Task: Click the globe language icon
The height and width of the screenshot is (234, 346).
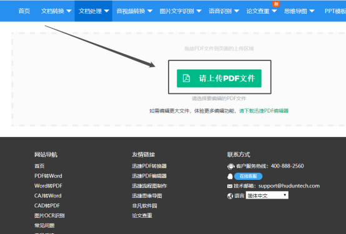Action: (x=230, y=196)
